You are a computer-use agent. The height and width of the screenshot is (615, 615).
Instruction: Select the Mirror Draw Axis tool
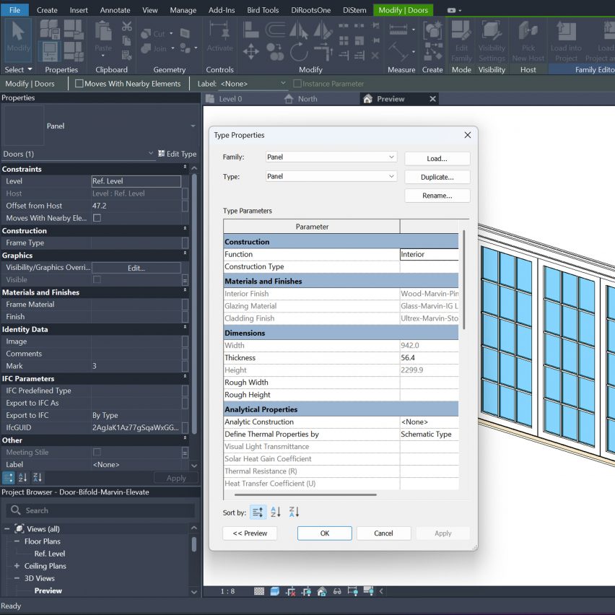[323, 30]
